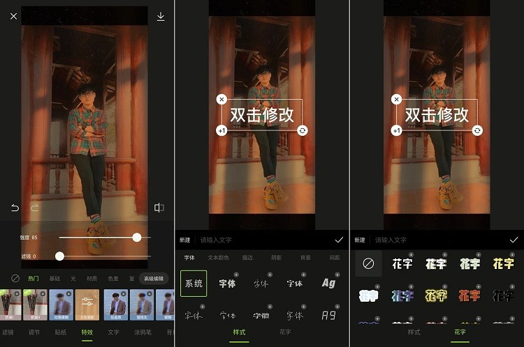
Task: Select the 阴影 sub-tab
Action: click(x=277, y=257)
